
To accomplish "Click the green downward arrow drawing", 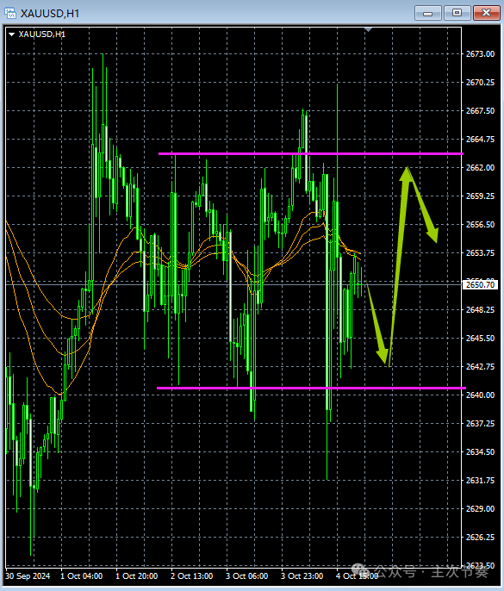I will 377,324.
